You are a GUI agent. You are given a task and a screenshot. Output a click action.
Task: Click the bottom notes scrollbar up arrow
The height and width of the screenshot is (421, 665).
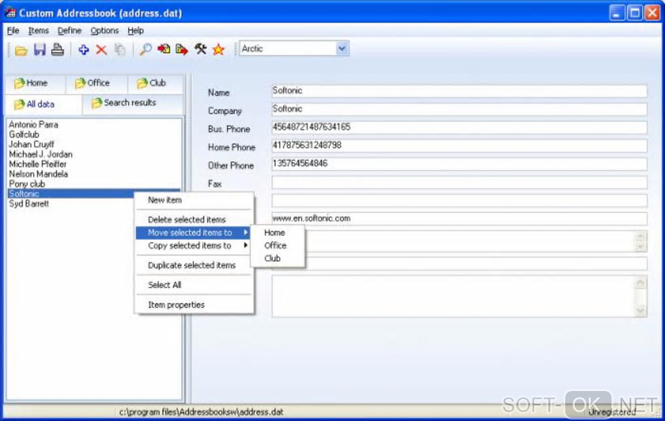[640, 282]
